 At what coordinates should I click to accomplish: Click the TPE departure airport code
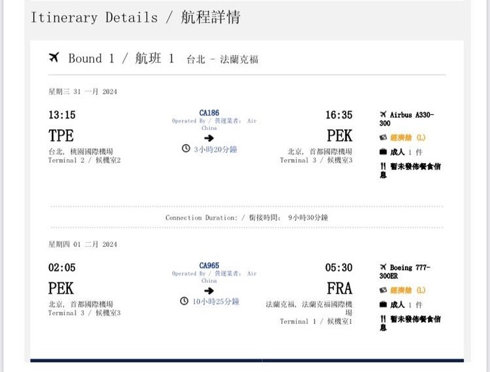61,135
